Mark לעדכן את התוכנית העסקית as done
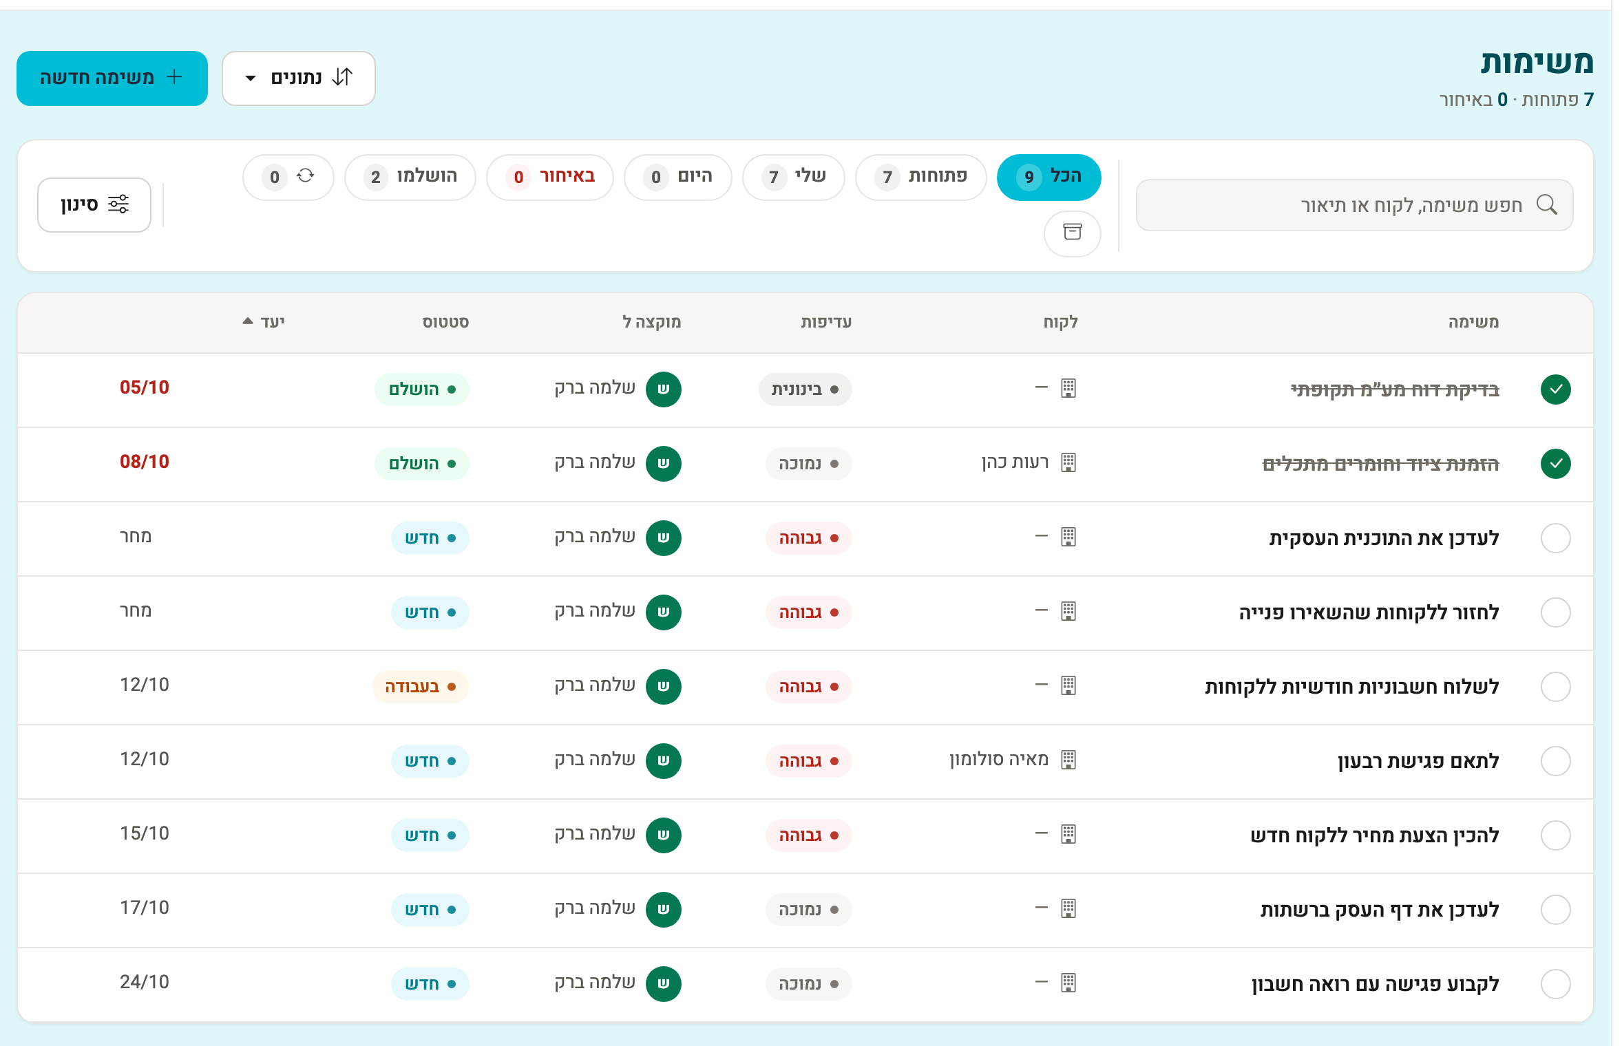Viewport: 1622px width, 1046px height. coord(1555,538)
